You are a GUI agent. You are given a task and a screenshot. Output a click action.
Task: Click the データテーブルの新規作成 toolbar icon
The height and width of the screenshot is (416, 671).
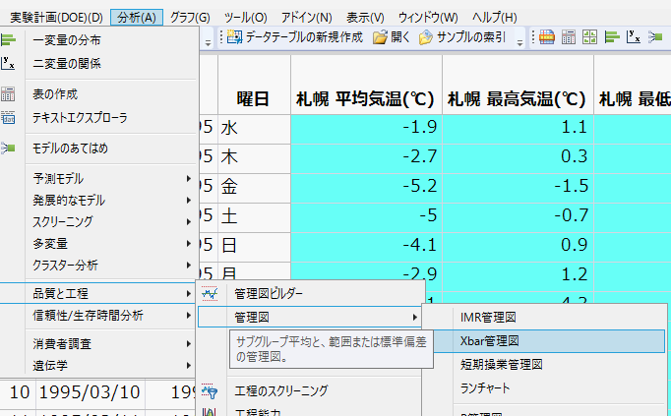(234, 37)
